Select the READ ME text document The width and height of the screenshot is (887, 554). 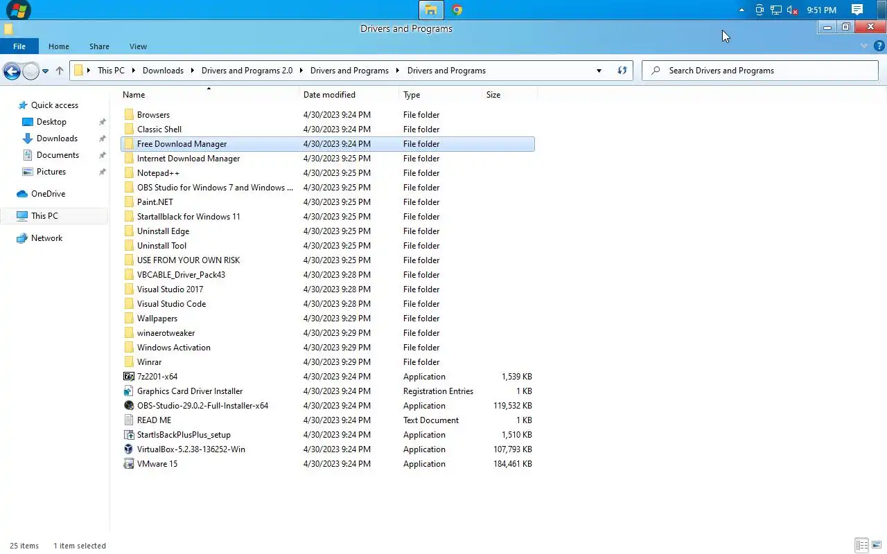[x=154, y=420]
